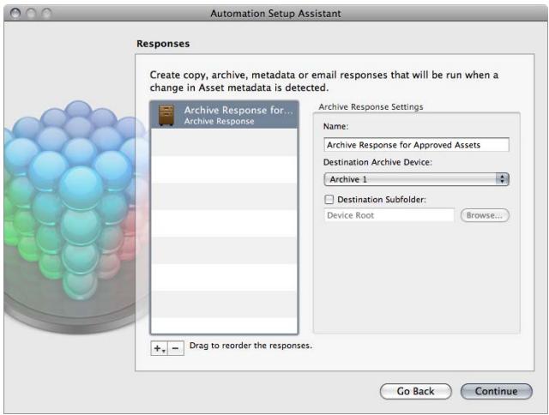This screenshot has width=549, height=415.
Task: Click the Browse... button
Action: click(485, 215)
